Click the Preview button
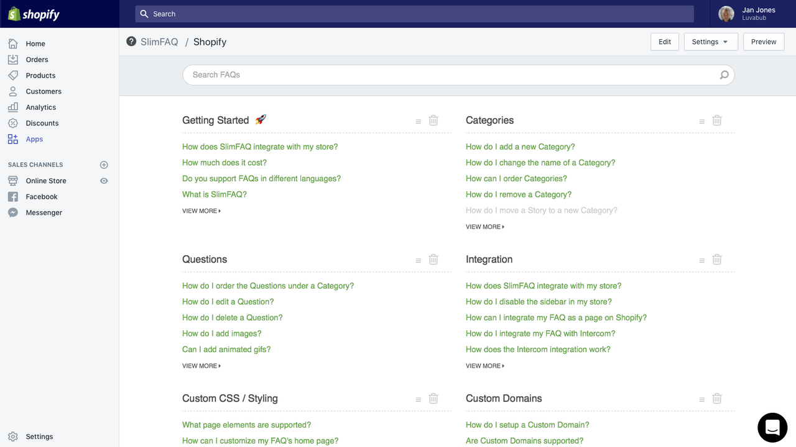The height and width of the screenshot is (447, 796). point(764,42)
